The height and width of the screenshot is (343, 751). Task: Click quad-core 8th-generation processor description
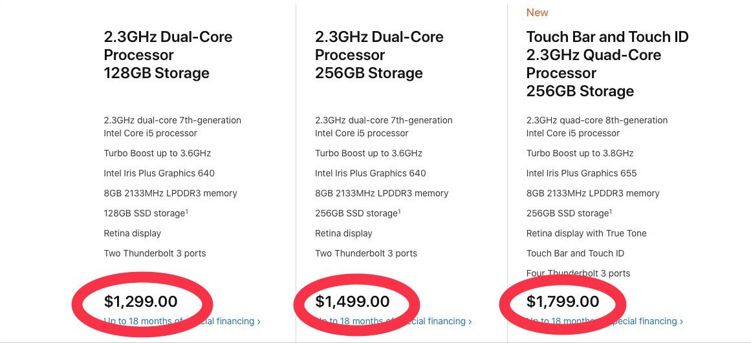pyautogui.click(x=597, y=127)
